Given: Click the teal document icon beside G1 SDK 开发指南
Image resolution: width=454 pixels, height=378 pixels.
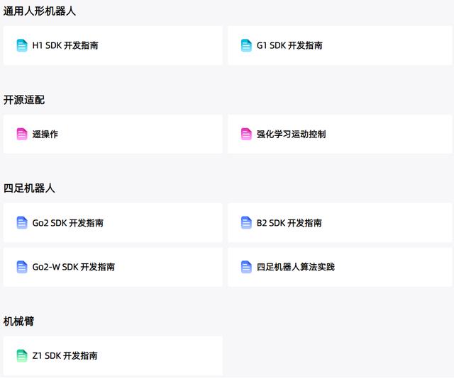Looking at the screenshot, I should point(246,45).
